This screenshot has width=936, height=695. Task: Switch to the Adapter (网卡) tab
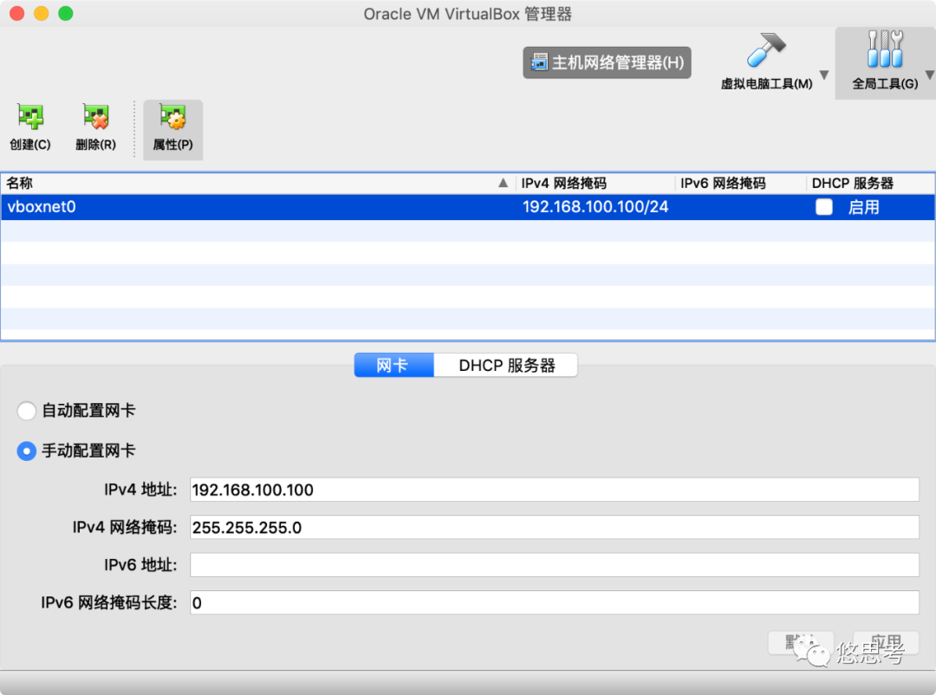pyautogui.click(x=394, y=365)
